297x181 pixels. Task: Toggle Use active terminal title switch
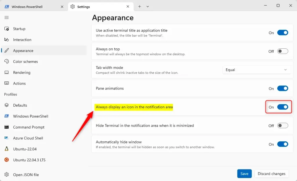click(282, 33)
